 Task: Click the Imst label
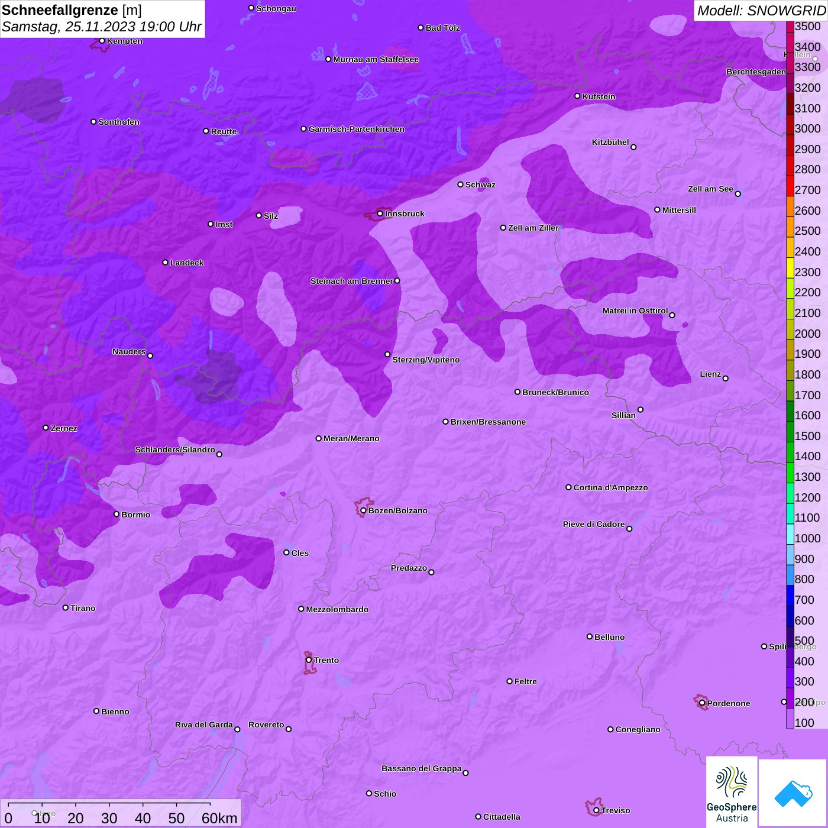[224, 224]
